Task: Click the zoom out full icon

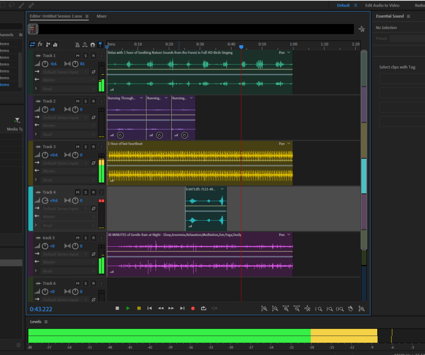Action: point(307,308)
